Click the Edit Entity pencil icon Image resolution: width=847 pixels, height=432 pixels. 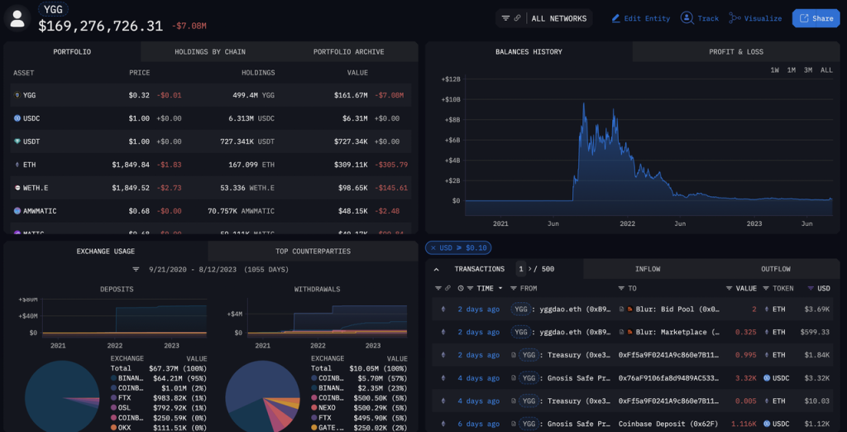point(615,18)
